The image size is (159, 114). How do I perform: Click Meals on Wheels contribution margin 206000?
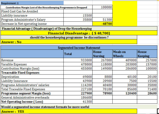(x=125, y=69)
